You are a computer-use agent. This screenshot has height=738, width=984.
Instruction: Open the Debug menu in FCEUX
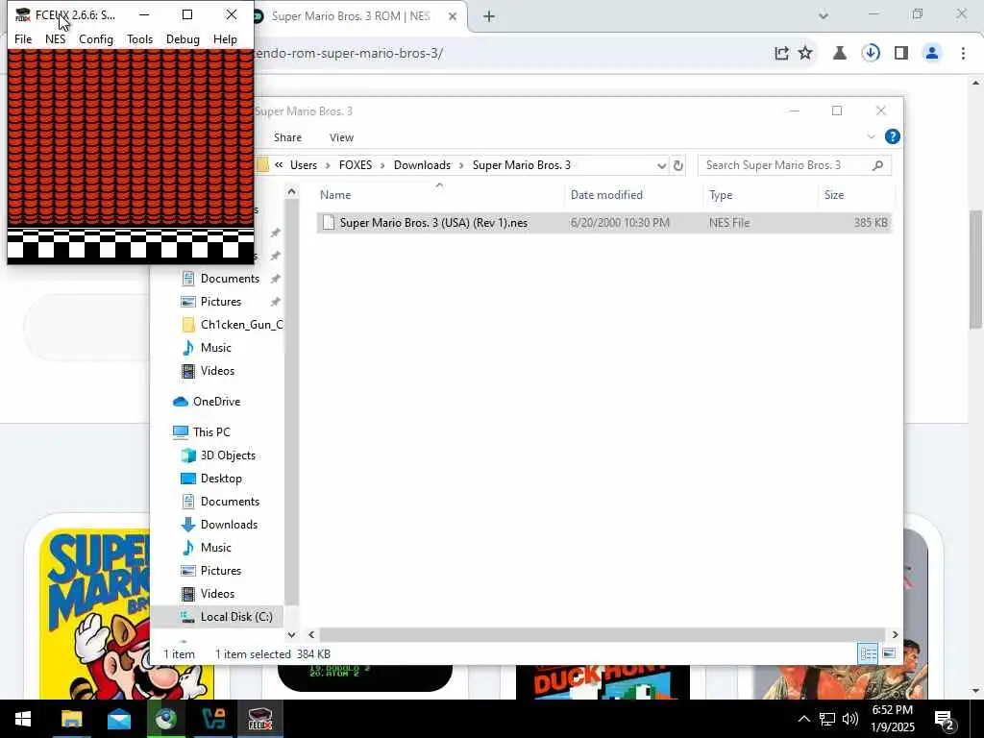(183, 38)
